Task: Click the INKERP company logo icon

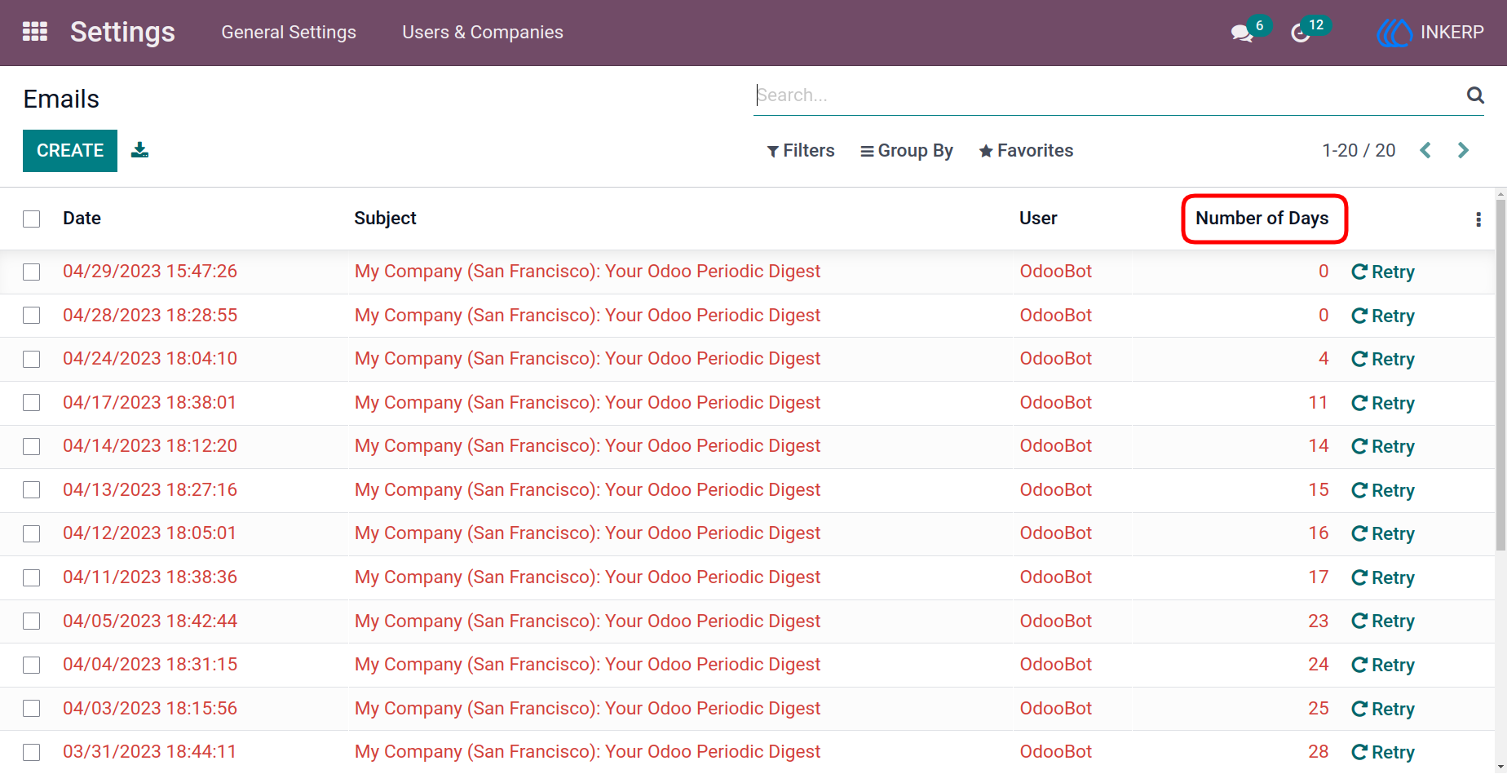Action: point(1394,33)
